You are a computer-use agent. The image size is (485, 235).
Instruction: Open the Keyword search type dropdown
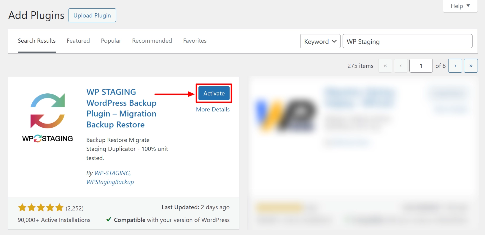[320, 41]
